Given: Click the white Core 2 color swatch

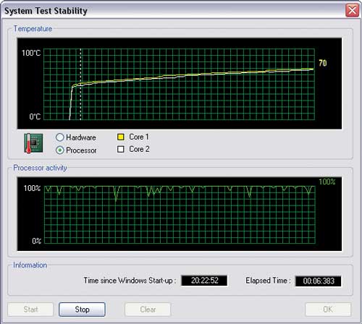Looking at the screenshot, I should tap(121, 149).
